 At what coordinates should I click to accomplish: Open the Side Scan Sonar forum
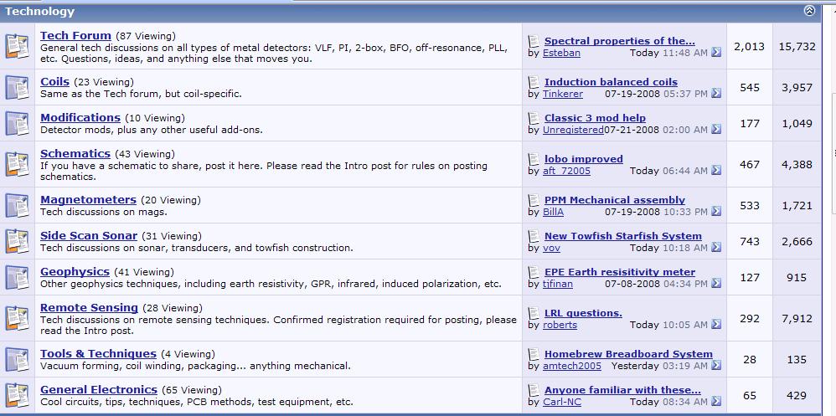point(89,236)
